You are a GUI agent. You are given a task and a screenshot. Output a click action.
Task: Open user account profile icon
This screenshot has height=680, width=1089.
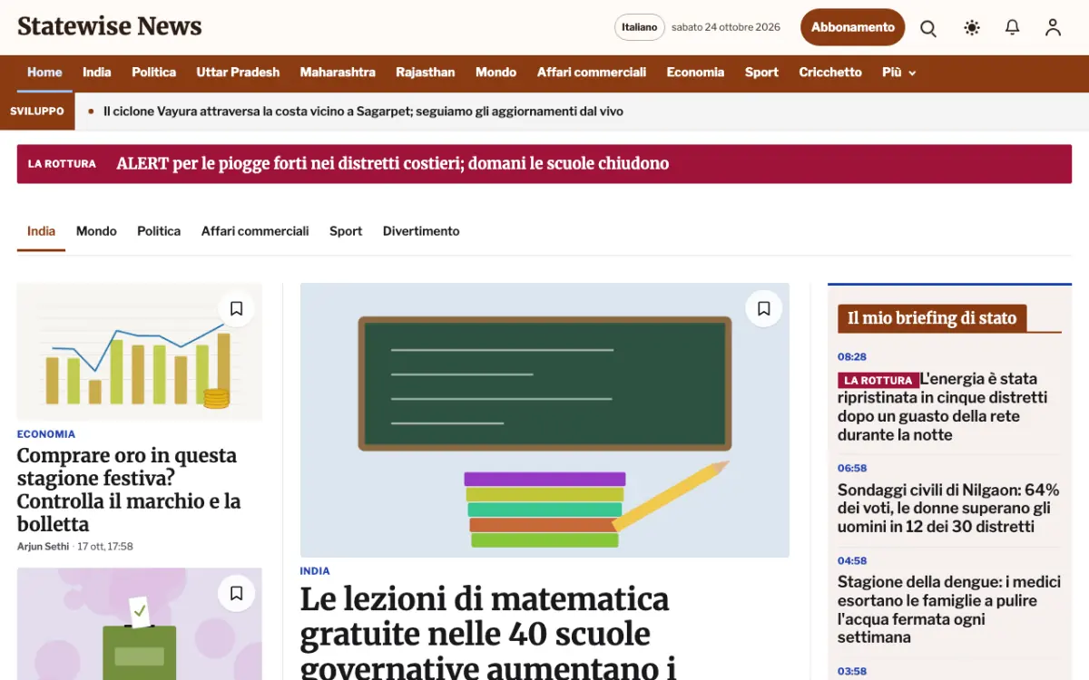tap(1053, 27)
